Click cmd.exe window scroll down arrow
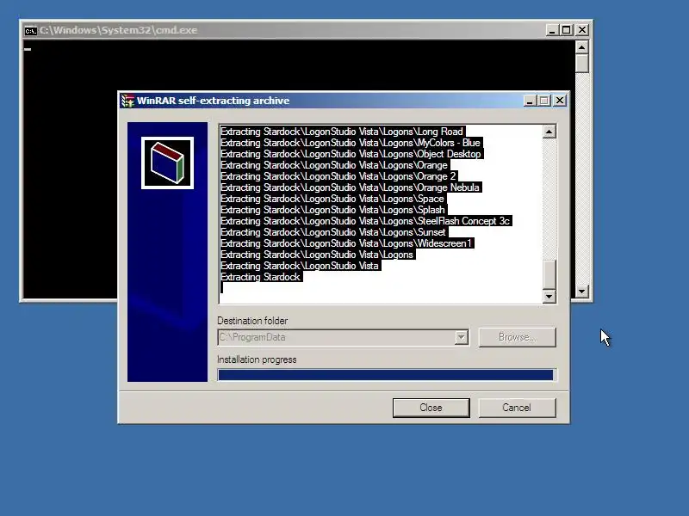The height and width of the screenshot is (516, 689). point(582,291)
